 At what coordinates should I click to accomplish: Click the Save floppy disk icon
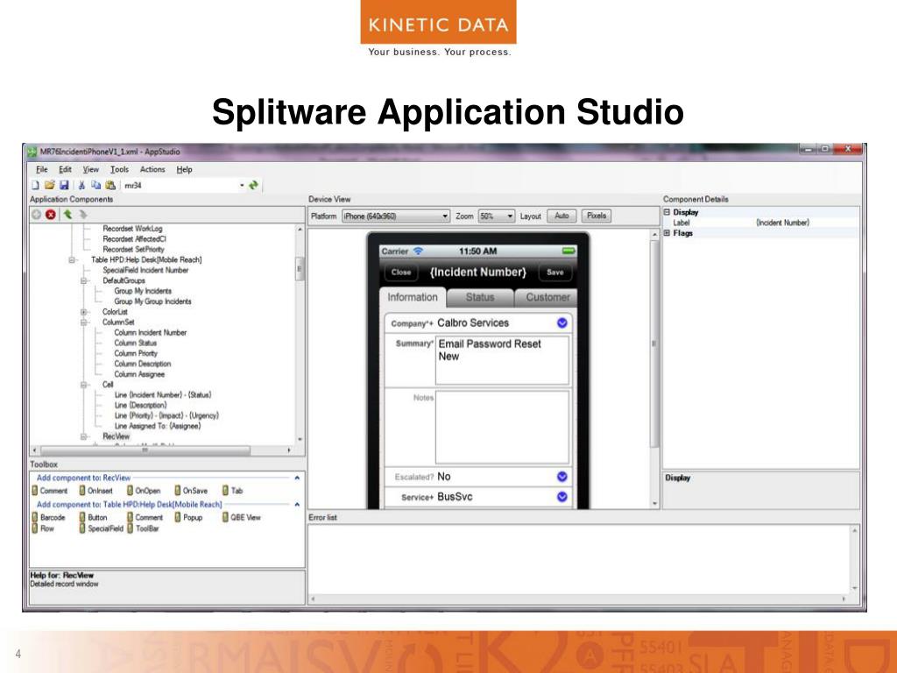(64, 185)
